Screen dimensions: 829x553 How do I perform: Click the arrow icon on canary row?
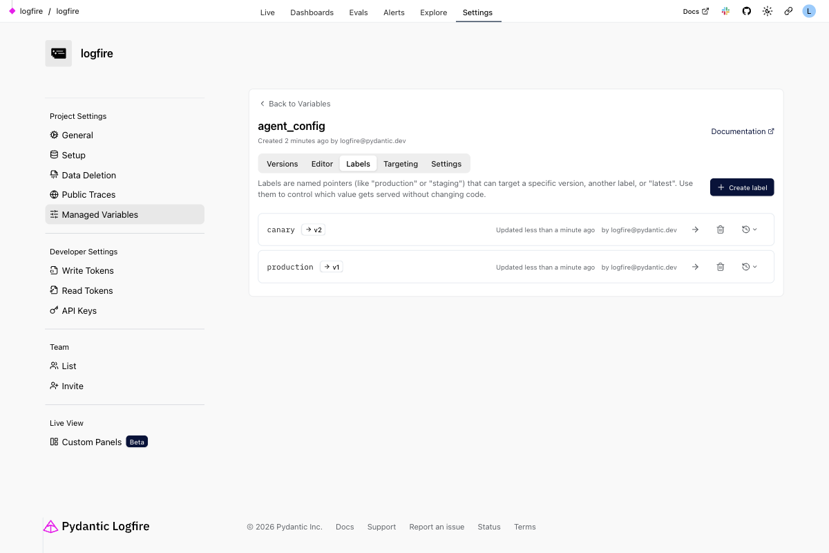696,229
